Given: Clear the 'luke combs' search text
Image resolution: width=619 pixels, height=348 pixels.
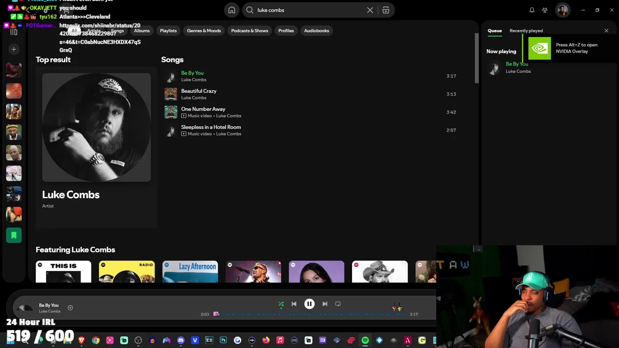Looking at the screenshot, I should [370, 10].
